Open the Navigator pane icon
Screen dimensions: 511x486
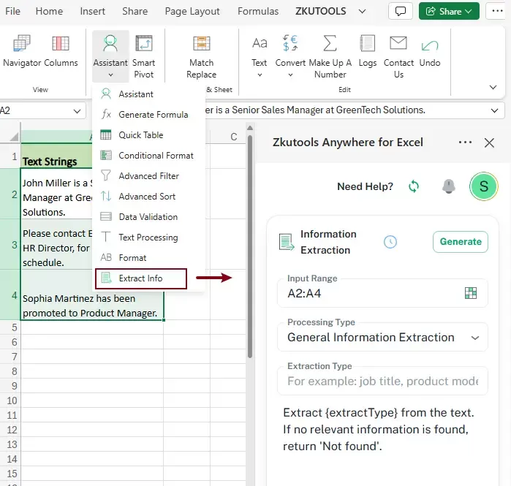pos(22,43)
